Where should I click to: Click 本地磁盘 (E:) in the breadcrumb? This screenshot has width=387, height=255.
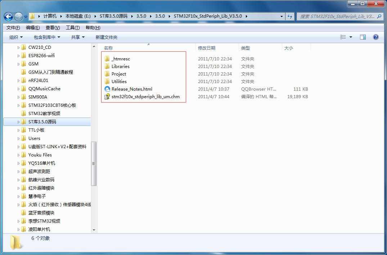[78, 16]
